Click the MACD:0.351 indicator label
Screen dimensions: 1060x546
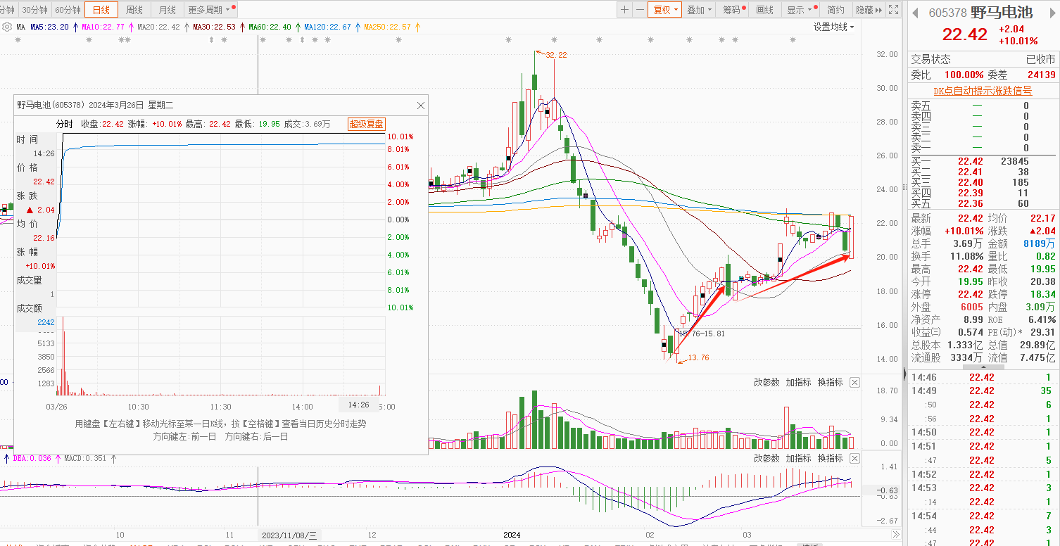point(85,458)
